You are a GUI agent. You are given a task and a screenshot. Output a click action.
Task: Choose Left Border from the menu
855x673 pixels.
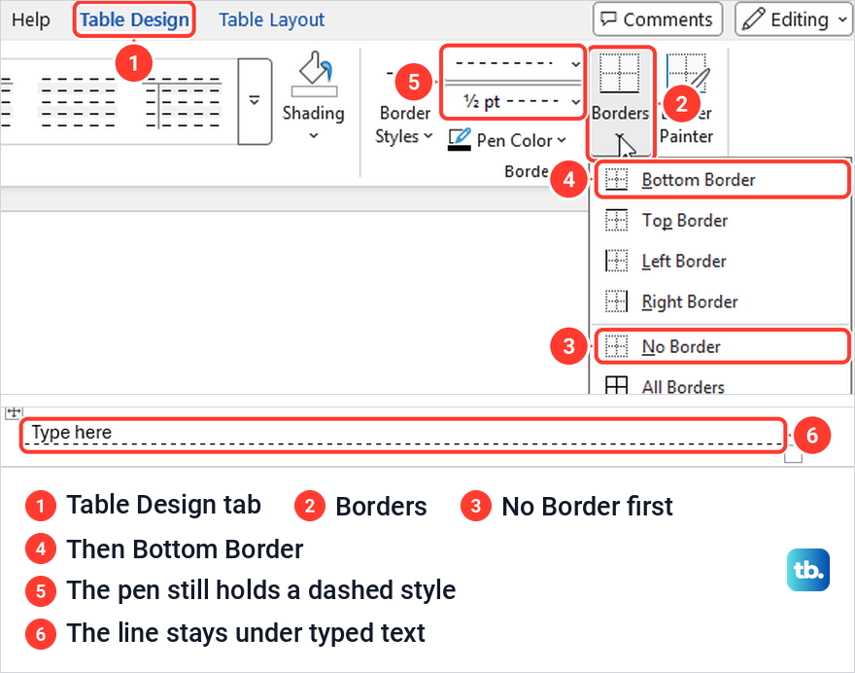tap(721, 261)
